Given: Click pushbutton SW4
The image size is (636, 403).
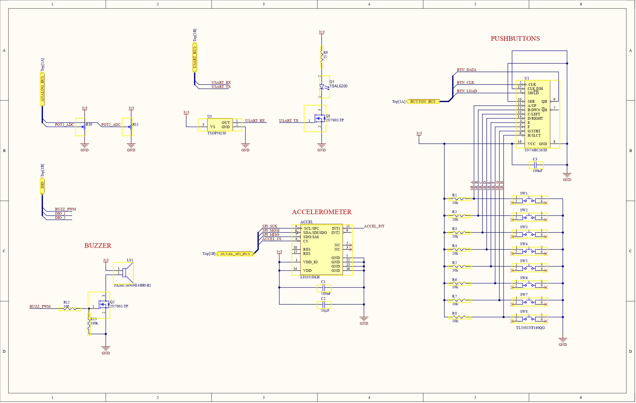Looking at the screenshot, I should coord(529,251).
